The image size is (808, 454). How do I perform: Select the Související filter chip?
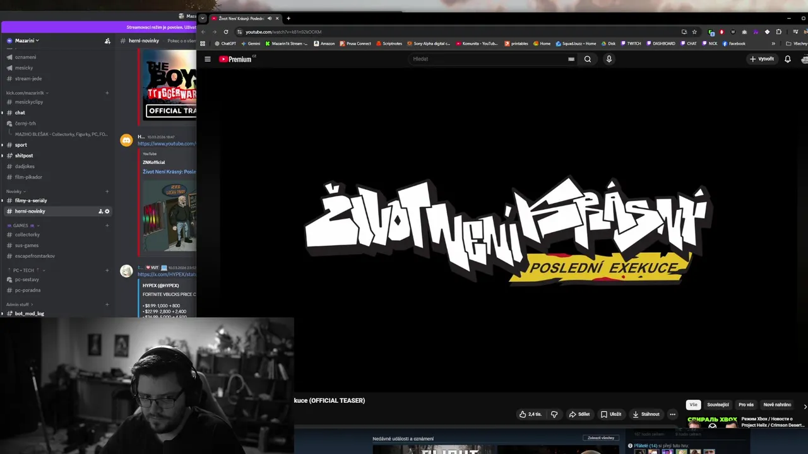(718, 405)
